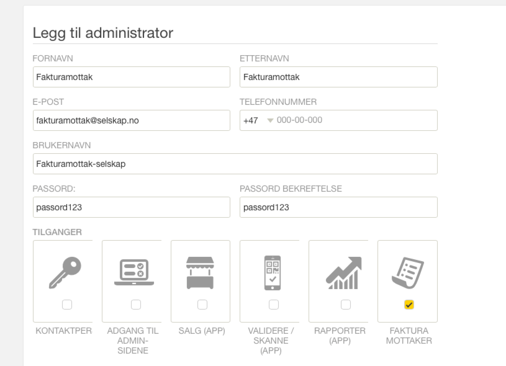Uncheck the Faktura mottaker checkbox

pos(409,305)
